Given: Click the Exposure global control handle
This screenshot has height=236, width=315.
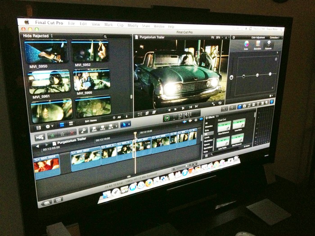Looking at the screenshot, I should (x=231, y=77).
